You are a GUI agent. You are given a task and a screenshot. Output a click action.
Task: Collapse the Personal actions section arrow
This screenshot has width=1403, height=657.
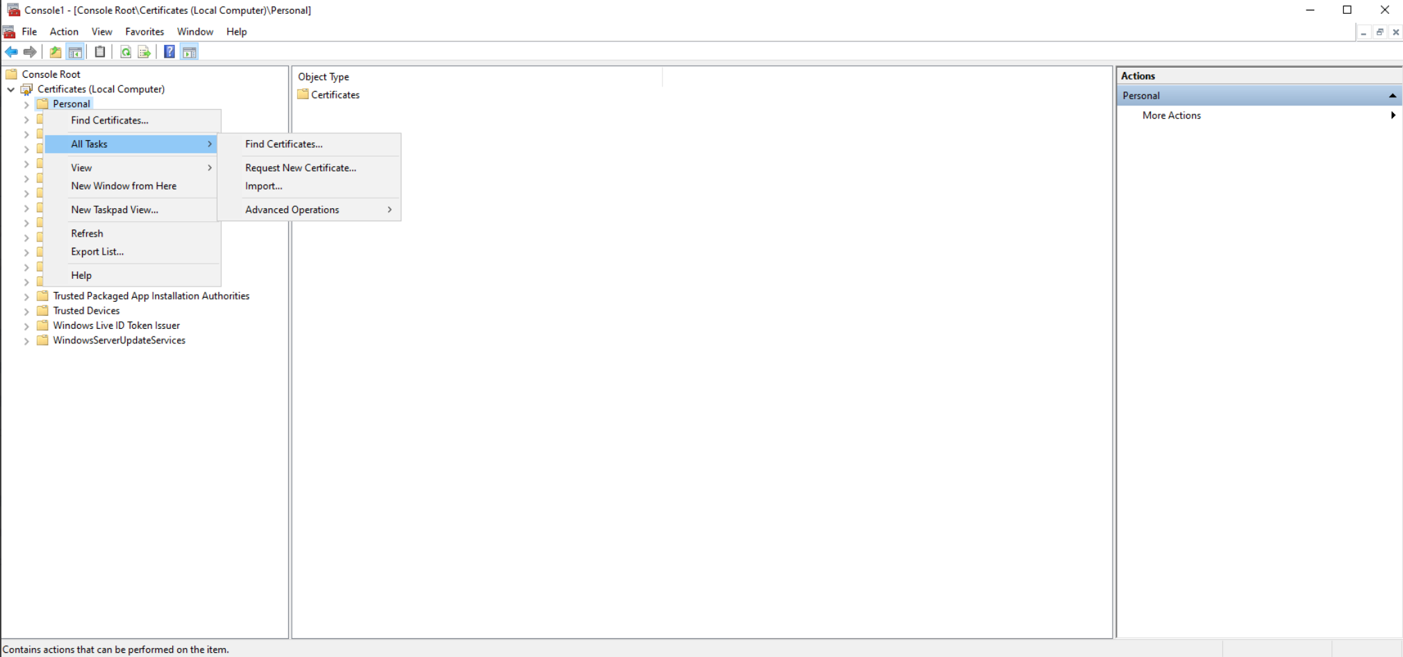point(1393,96)
